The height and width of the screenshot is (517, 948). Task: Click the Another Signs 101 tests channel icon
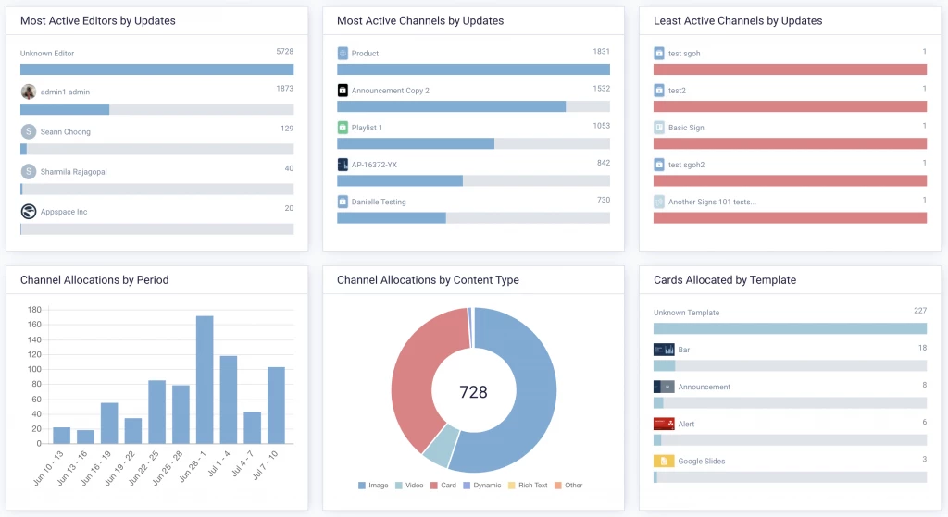click(659, 202)
